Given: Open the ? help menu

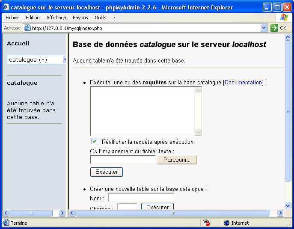Looking at the screenshot, I should pyautogui.click(x=114, y=18).
